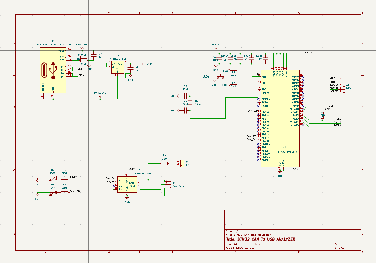Image resolution: width=376 pixels, height=263 pixels.
Task: Select capacitor C2 22pF symbol
Action: pos(186,96)
